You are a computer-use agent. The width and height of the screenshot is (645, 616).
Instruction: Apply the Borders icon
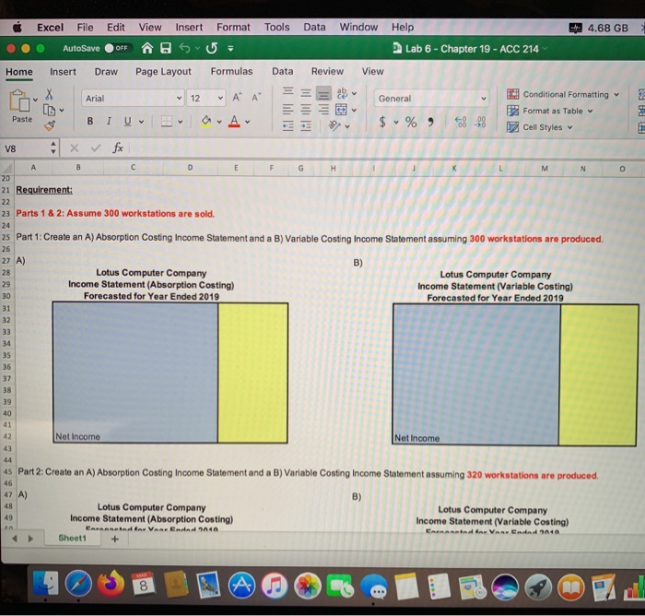click(x=166, y=122)
